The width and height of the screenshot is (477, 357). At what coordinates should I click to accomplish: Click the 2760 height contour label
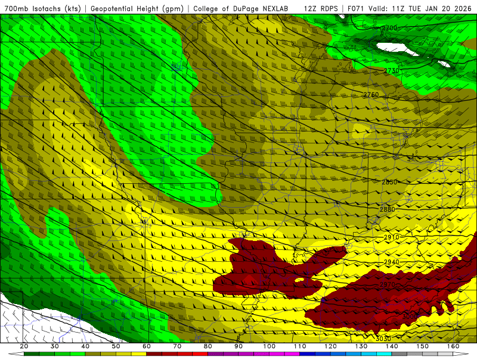pyautogui.click(x=371, y=95)
